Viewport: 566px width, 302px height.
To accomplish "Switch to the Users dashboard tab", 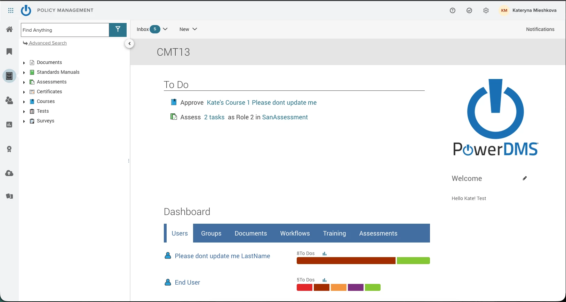I will (x=180, y=233).
